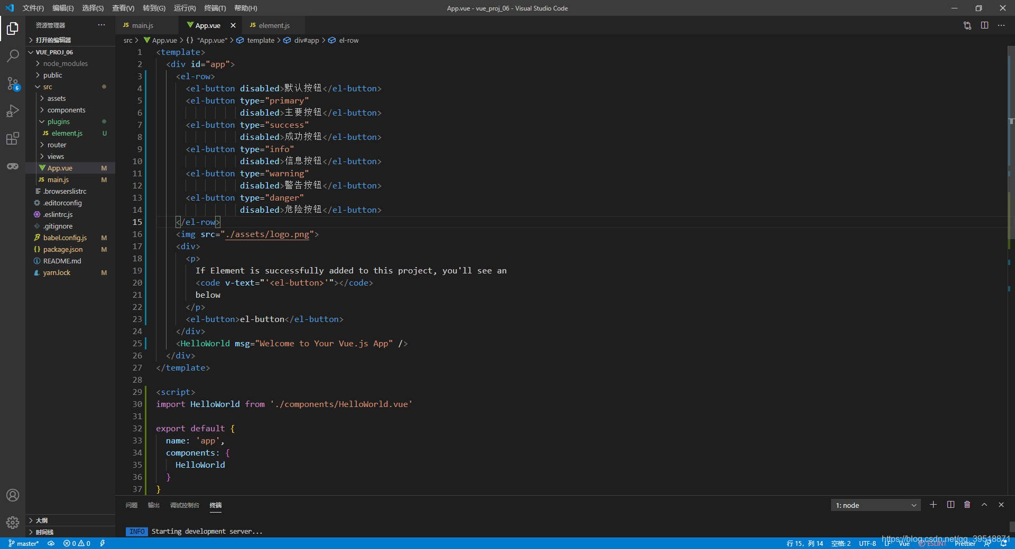Expand the public folder
The height and width of the screenshot is (549, 1015).
coord(70,75)
